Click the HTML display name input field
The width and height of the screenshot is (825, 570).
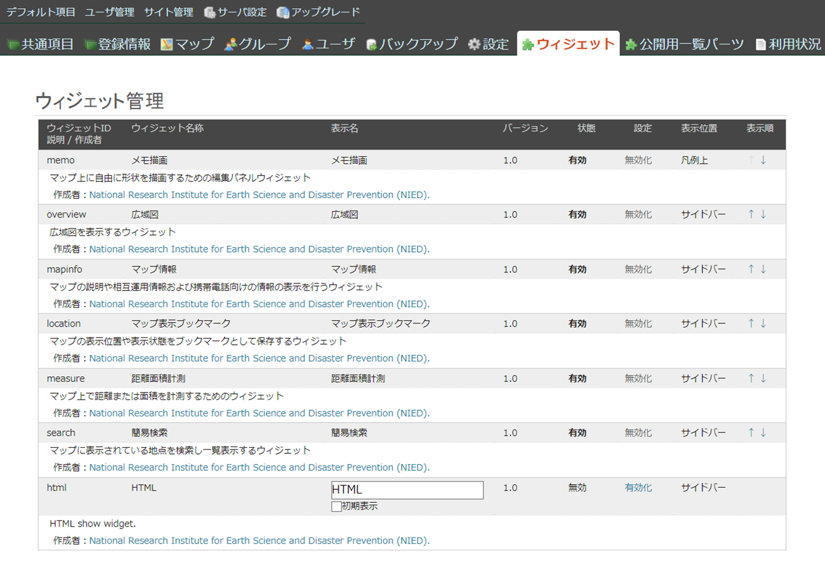click(407, 490)
